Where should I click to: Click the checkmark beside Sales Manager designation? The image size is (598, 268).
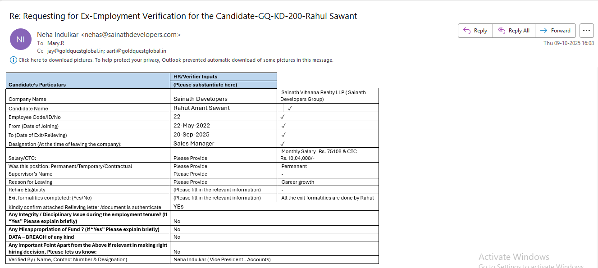pyautogui.click(x=282, y=144)
